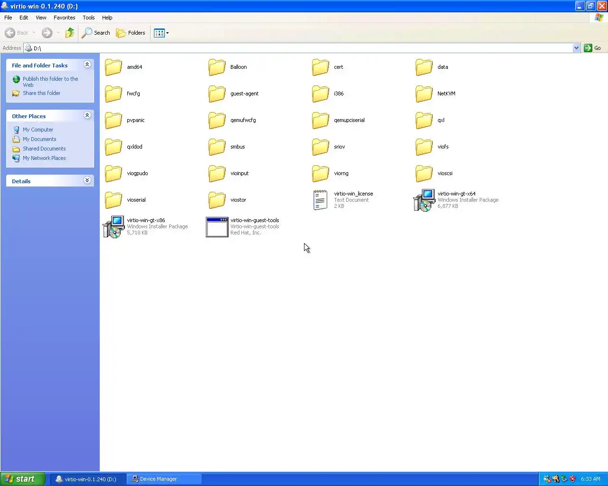Screen dimensions: 608x486
Task: Click the red security shield tray icon
Action: [572, 479]
